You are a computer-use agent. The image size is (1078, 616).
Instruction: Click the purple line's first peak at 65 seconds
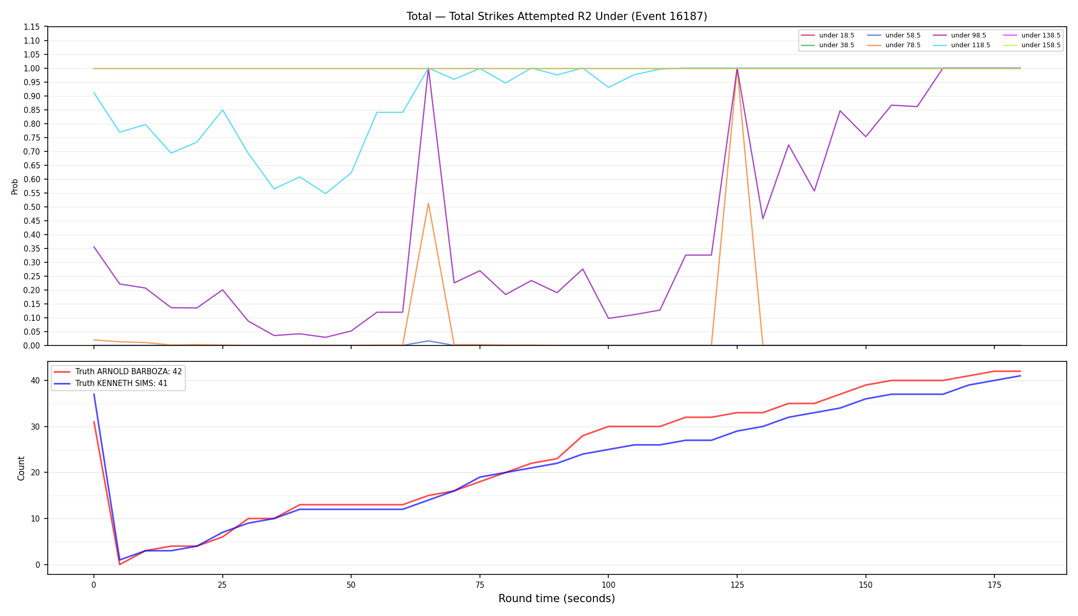[x=428, y=69]
